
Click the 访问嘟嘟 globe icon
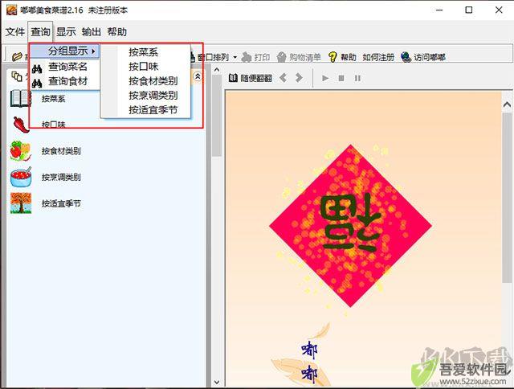click(406, 57)
